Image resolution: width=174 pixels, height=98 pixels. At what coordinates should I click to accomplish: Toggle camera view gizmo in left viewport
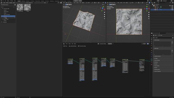coord(104,17)
